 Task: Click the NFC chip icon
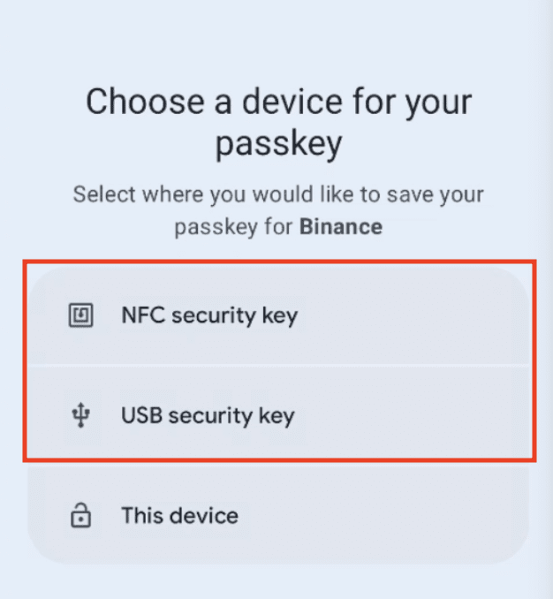pos(81,315)
